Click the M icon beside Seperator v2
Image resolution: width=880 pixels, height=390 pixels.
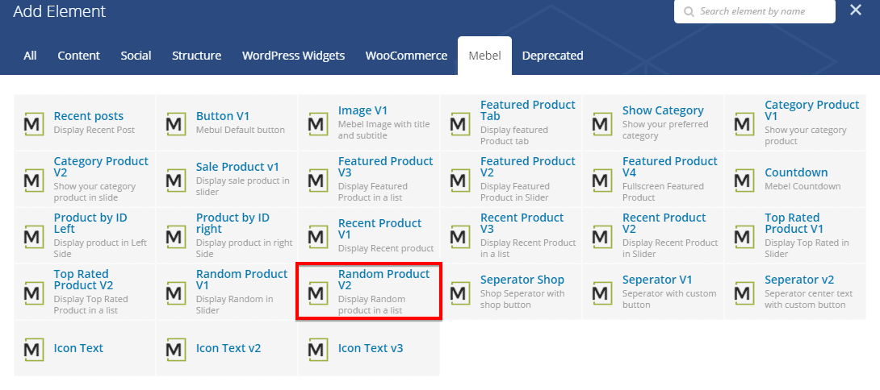click(x=744, y=292)
